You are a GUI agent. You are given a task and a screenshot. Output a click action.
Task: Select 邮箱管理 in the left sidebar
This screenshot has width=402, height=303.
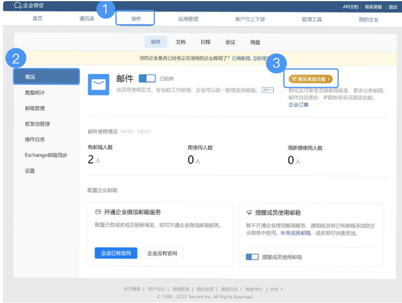(35, 109)
